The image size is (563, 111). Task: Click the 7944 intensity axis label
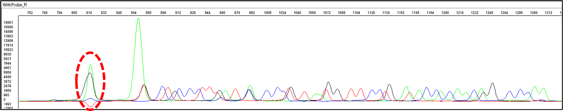(7, 63)
